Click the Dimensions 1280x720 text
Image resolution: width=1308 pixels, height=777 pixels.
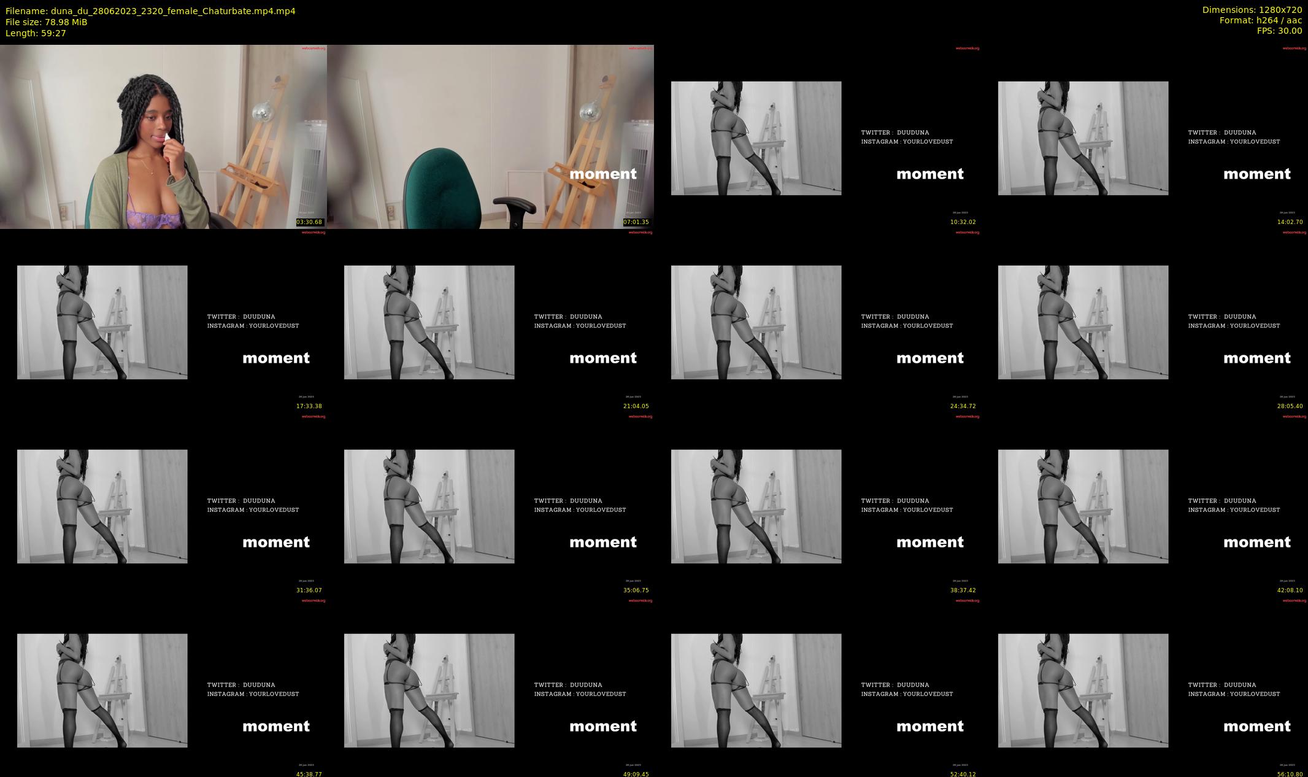point(1252,10)
